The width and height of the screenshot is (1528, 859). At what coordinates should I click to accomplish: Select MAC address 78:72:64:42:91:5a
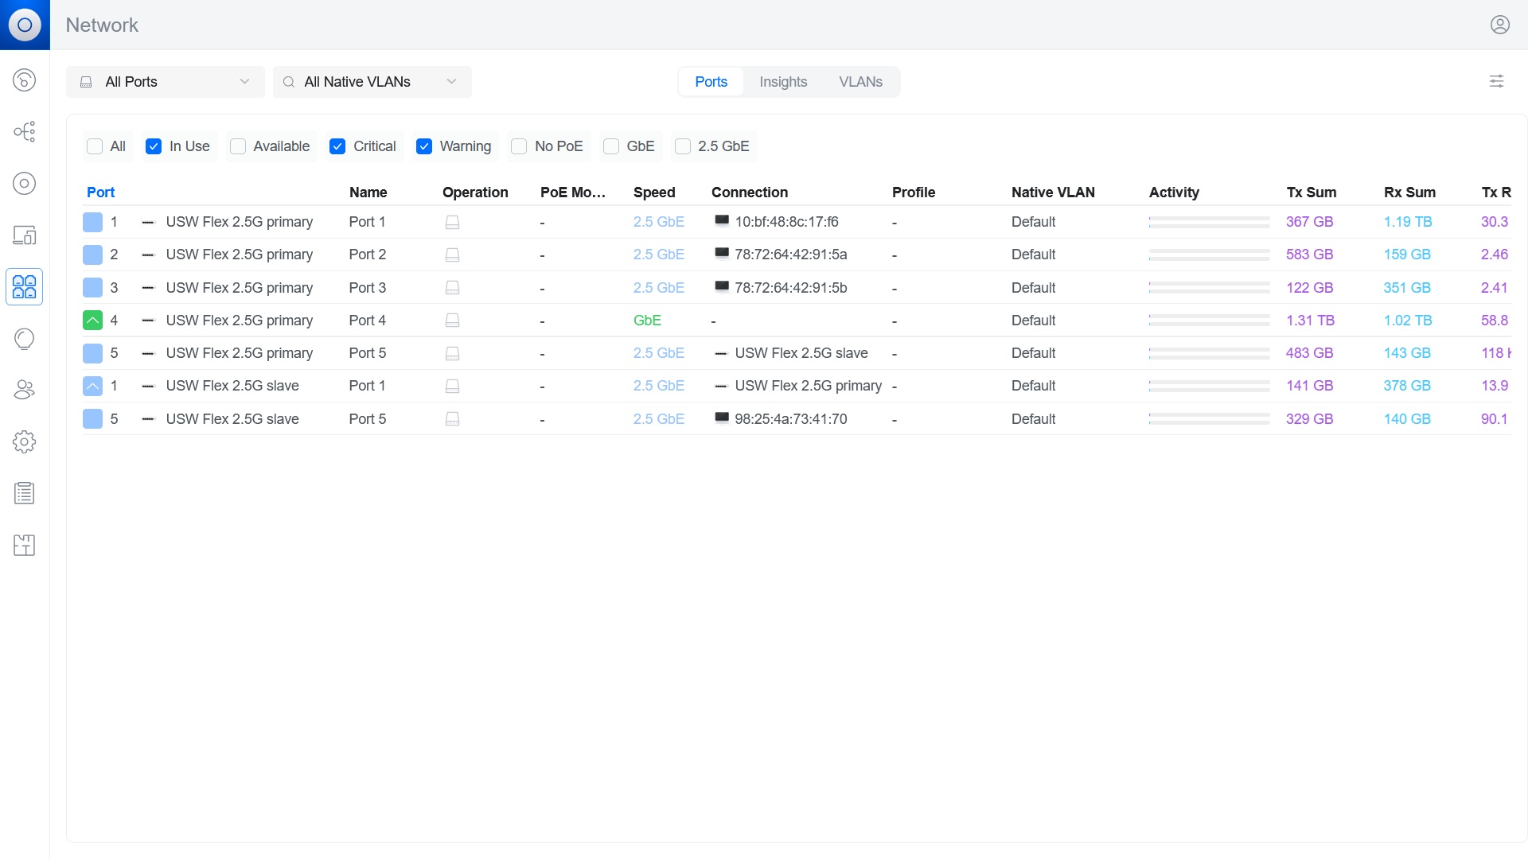pos(790,255)
